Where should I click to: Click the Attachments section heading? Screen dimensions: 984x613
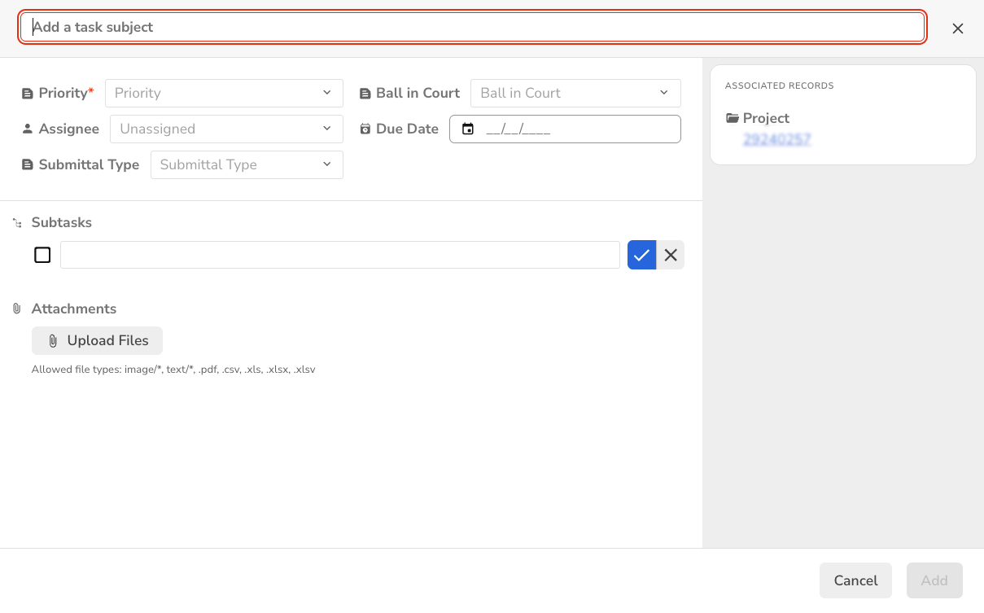[x=74, y=309]
